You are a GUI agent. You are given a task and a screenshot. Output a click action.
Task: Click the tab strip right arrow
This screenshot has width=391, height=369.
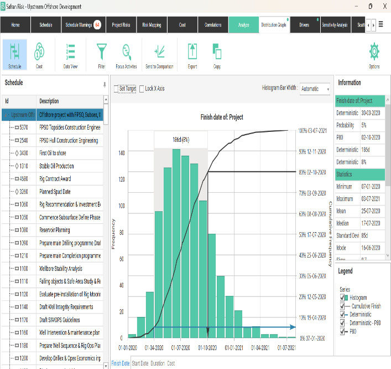[x=373, y=25]
